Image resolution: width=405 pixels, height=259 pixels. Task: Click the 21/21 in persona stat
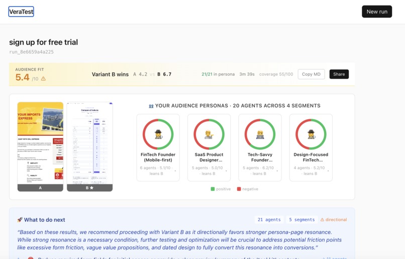[218, 74]
